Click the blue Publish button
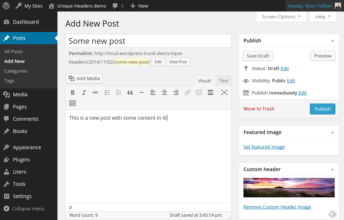 322,109
